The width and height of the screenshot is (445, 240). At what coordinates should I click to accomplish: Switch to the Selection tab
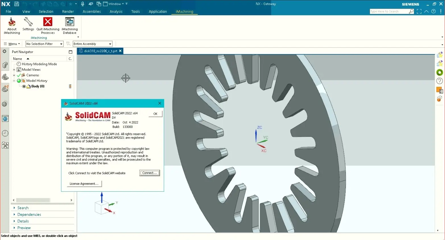(x=46, y=12)
